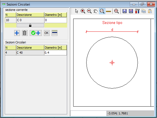
Task: Click the first blue floppy save icon
Action: 125,11
